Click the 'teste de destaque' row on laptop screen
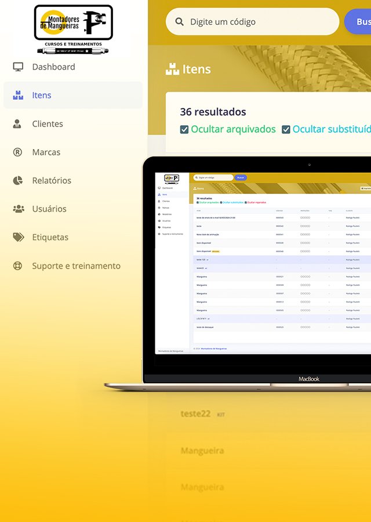This screenshot has height=522, width=371. [x=282, y=327]
